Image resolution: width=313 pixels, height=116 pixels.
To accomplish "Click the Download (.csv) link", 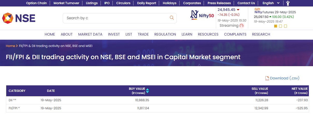I will coord(284,78).
